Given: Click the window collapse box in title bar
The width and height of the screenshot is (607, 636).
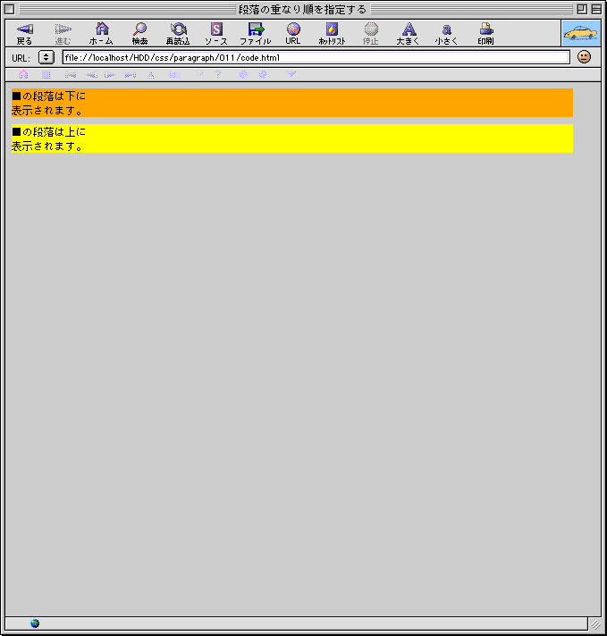Looking at the screenshot, I should coord(596,9).
